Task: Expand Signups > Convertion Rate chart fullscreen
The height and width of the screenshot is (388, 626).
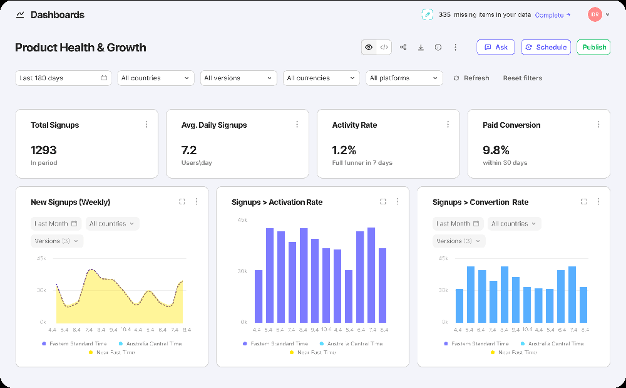Action: 584,202
